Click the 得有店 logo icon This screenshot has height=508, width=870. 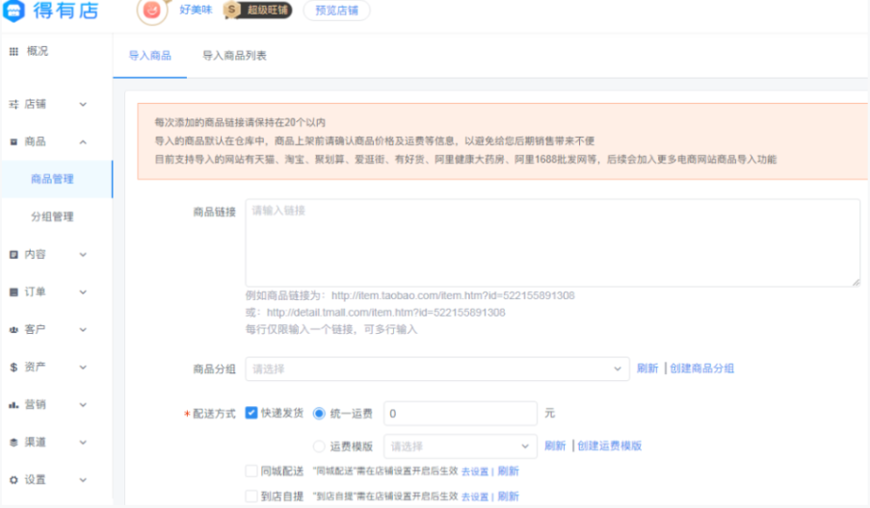click(15, 12)
